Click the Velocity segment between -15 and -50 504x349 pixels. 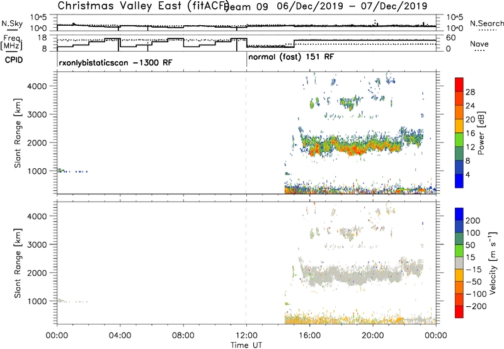(459, 275)
